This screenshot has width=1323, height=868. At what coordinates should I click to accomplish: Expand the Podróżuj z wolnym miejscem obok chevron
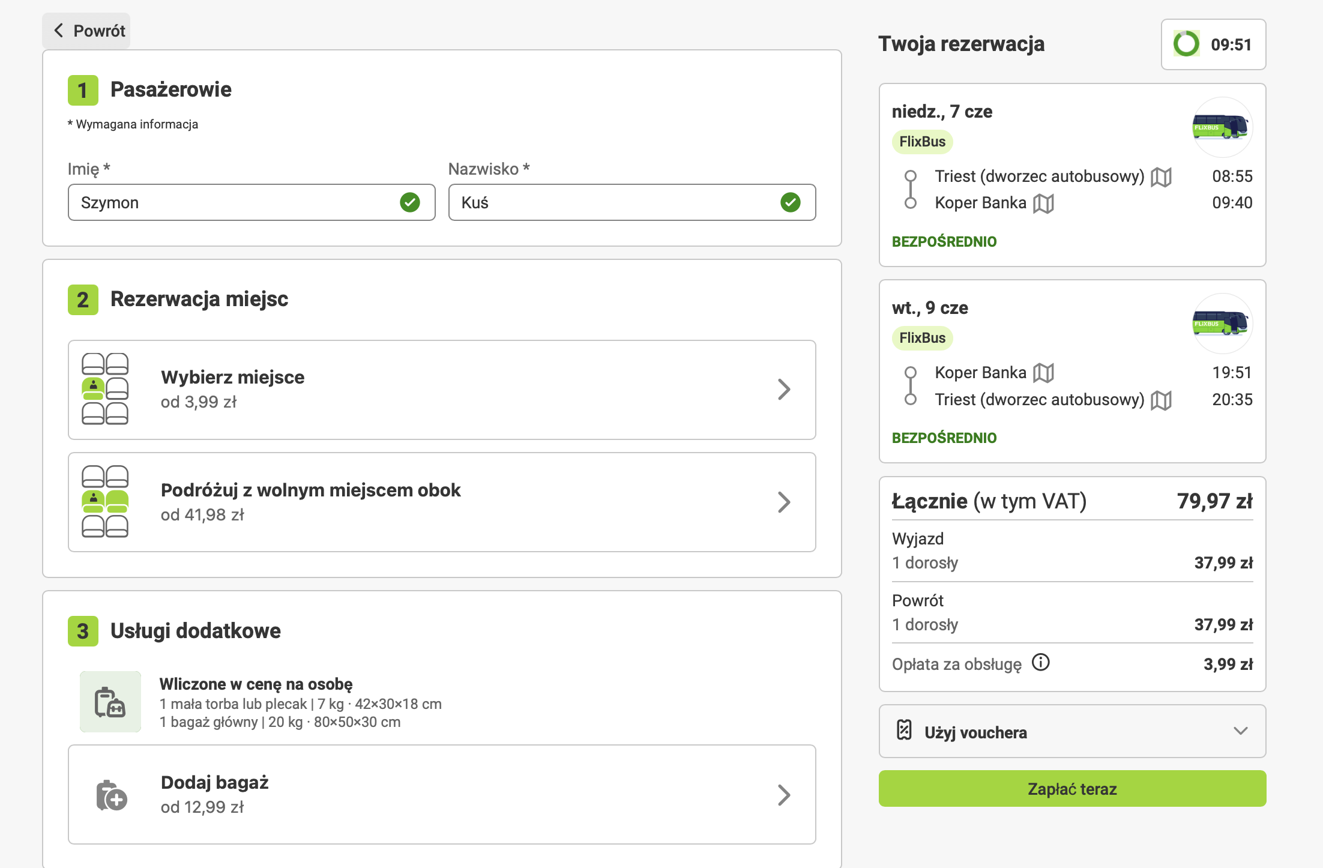784,502
